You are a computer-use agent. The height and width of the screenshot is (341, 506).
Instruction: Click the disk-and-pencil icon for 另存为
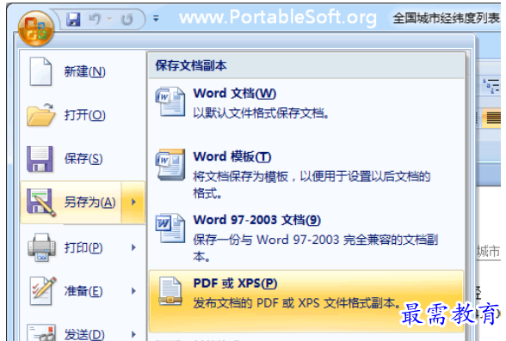(x=41, y=202)
